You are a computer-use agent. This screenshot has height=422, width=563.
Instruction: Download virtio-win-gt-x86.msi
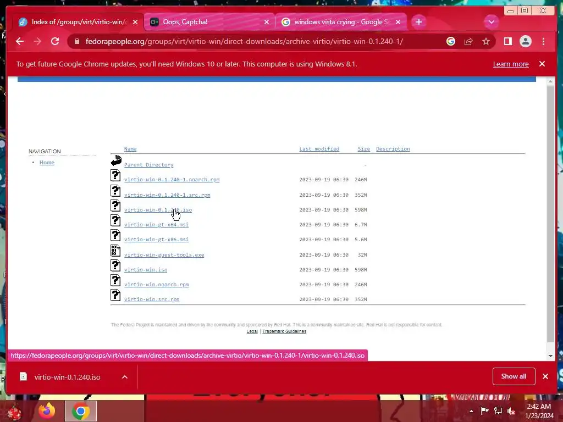pos(156,240)
